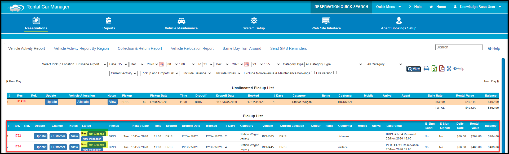The width and height of the screenshot is (509, 154).
Task: Open the System Setup gear icon
Action: coord(254,20)
